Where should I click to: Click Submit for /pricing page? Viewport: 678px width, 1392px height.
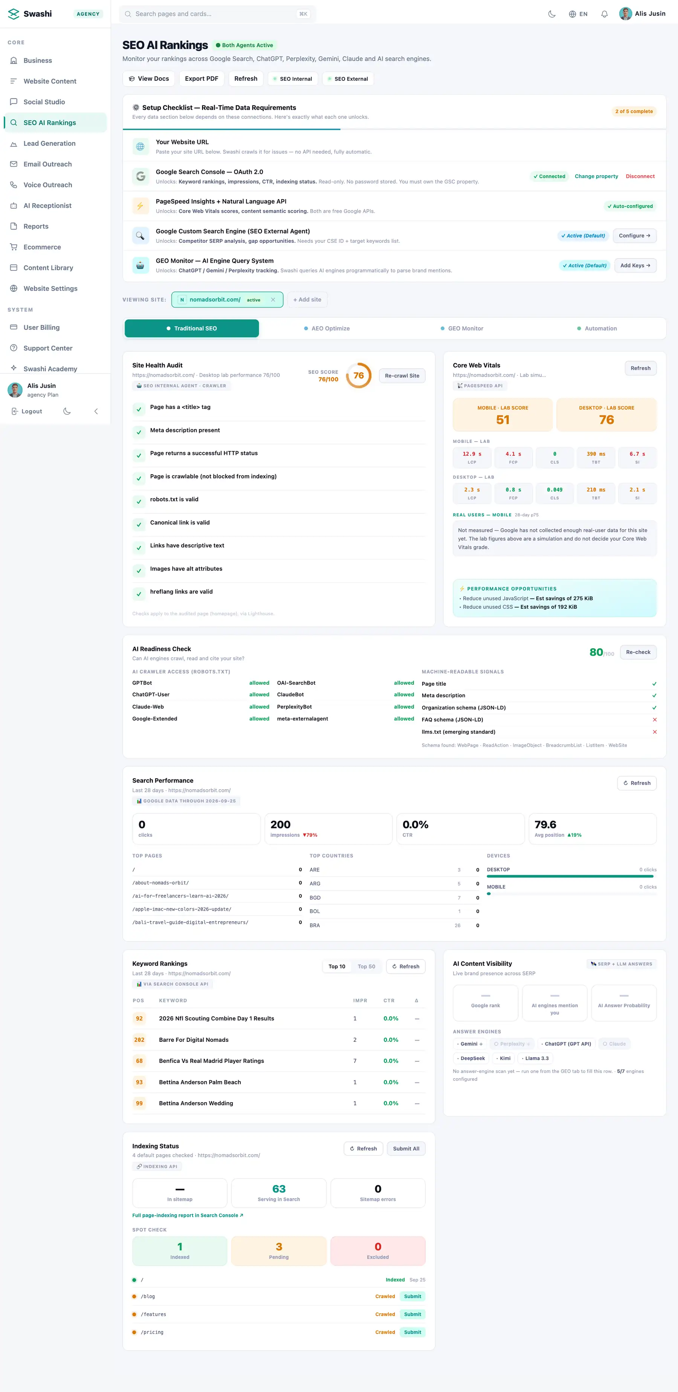click(x=412, y=1332)
